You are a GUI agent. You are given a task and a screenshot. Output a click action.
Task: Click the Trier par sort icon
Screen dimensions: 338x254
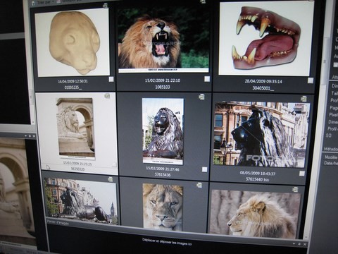pos(34,3)
